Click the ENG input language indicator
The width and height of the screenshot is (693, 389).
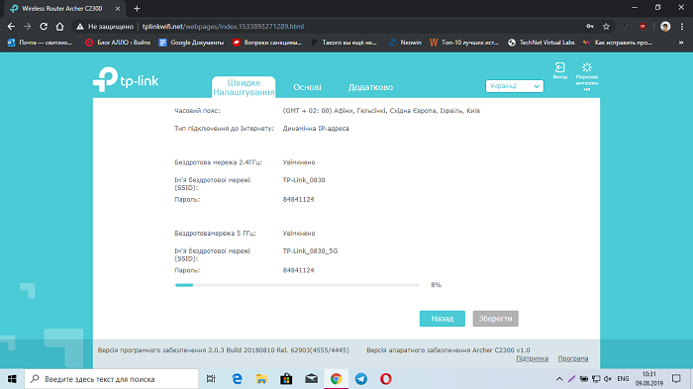click(x=623, y=379)
